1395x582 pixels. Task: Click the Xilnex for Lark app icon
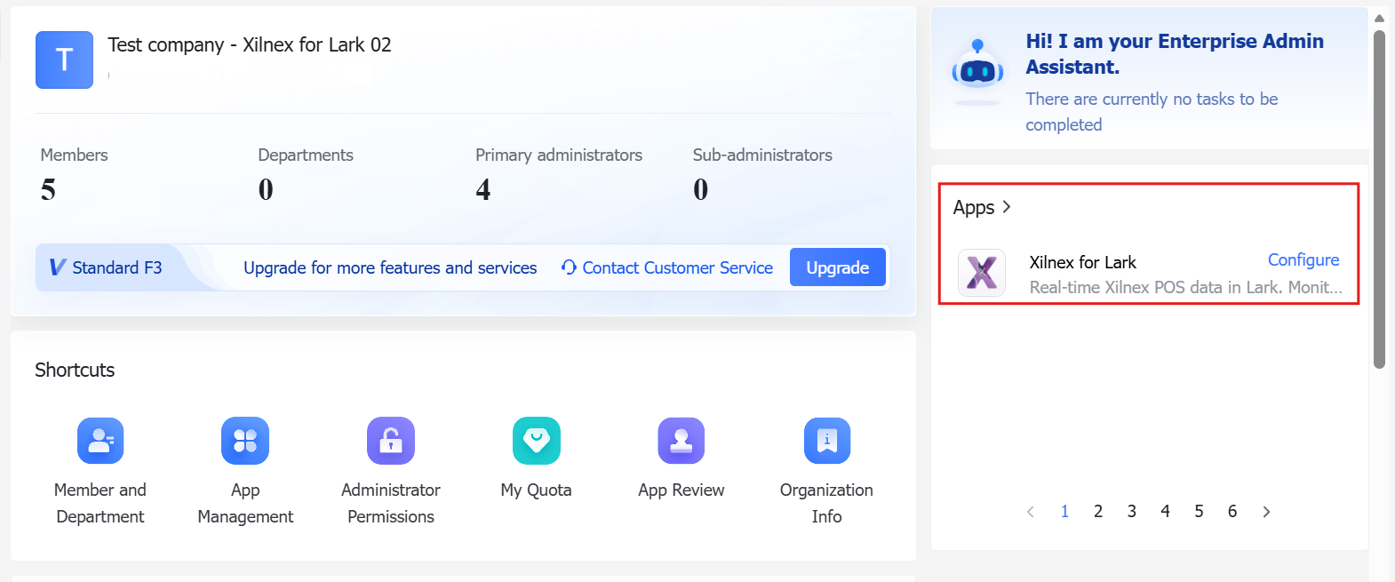982,273
